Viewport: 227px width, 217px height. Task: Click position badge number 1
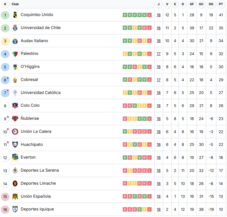pos(5,15)
